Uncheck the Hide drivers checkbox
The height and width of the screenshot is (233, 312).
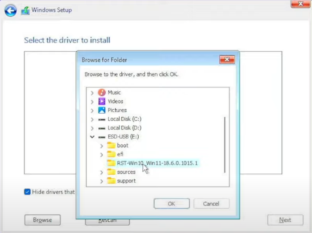coord(27,192)
